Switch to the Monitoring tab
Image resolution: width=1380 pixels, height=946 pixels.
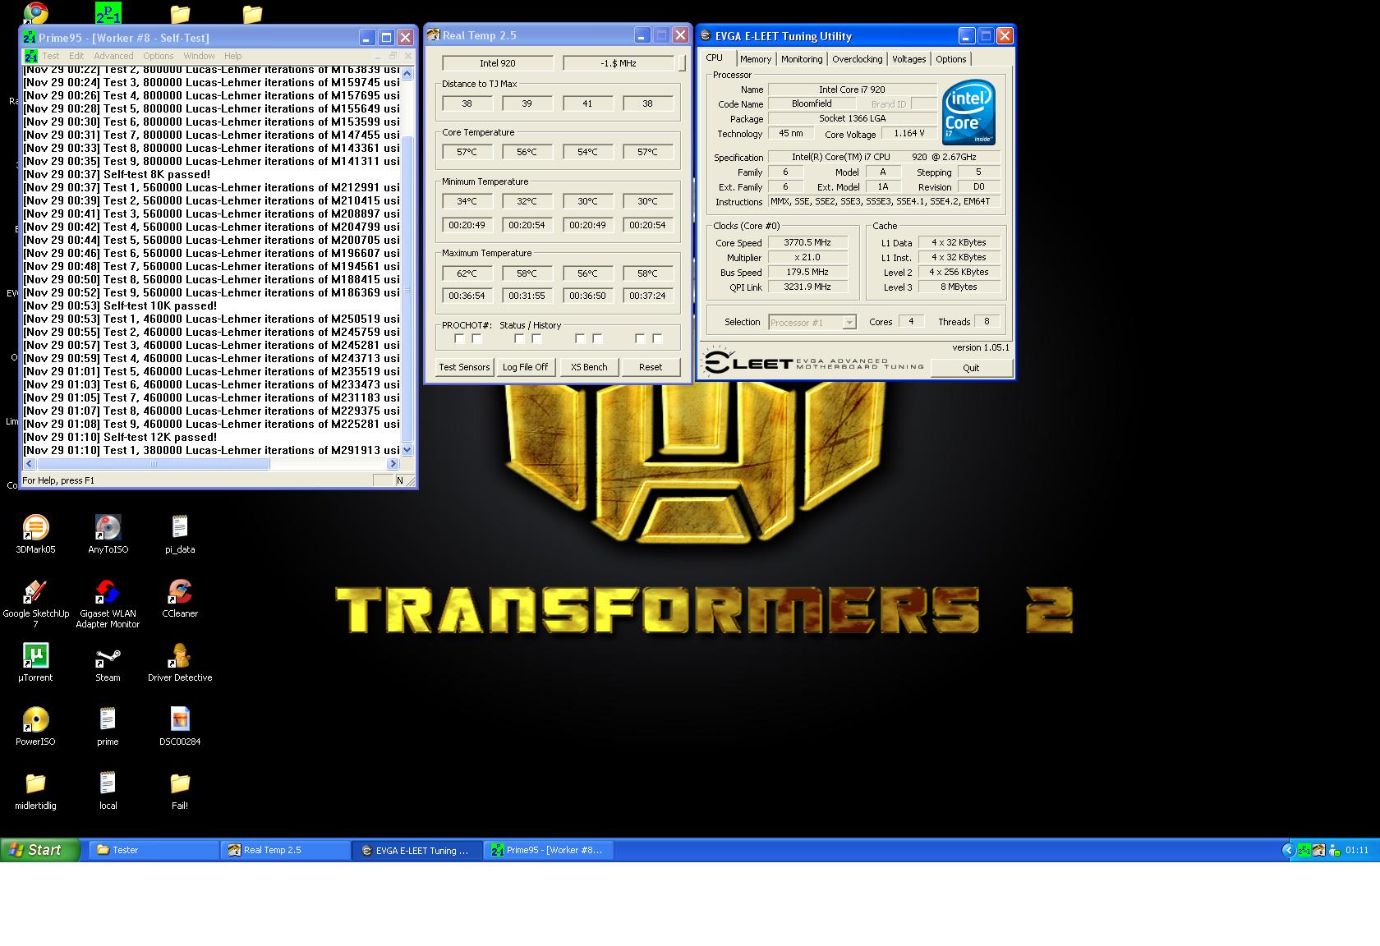tap(802, 59)
